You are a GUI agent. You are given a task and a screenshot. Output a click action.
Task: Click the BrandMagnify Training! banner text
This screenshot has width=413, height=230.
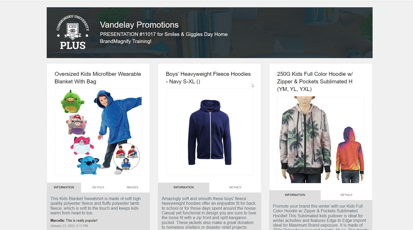coord(126,41)
